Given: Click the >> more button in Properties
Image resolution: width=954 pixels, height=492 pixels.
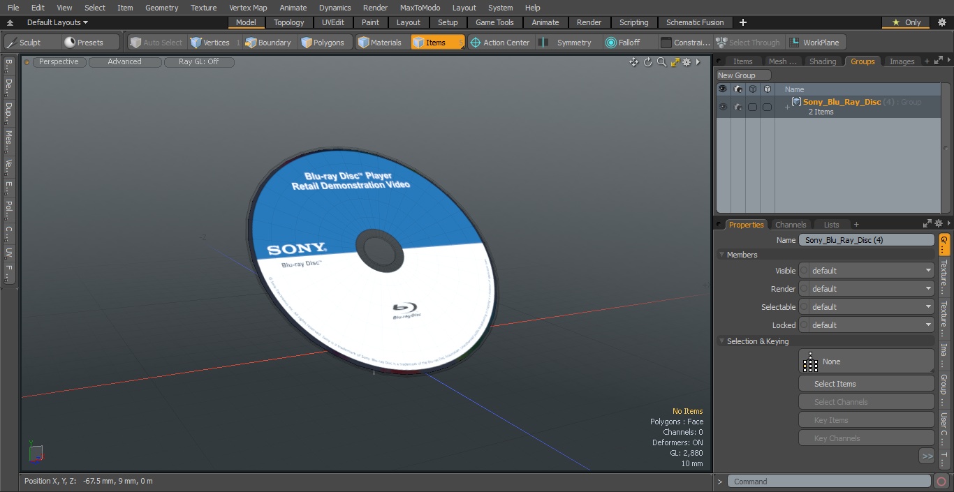Looking at the screenshot, I should (x=927, y=456).
